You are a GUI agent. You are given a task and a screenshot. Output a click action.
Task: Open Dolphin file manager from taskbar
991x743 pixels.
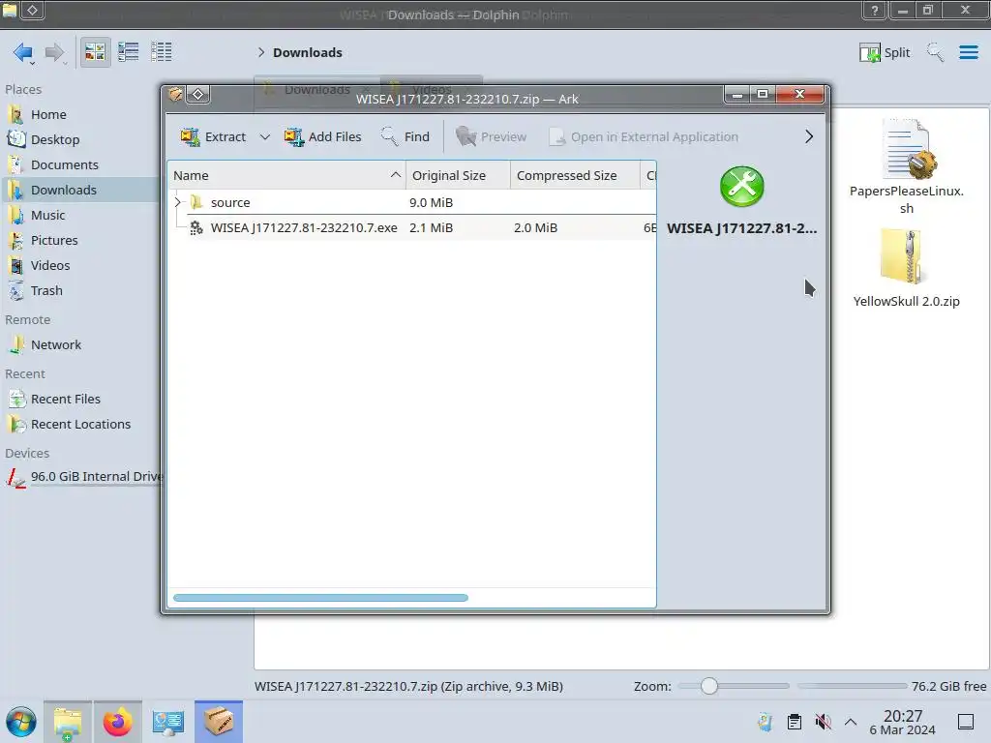[x=68, y=722]
